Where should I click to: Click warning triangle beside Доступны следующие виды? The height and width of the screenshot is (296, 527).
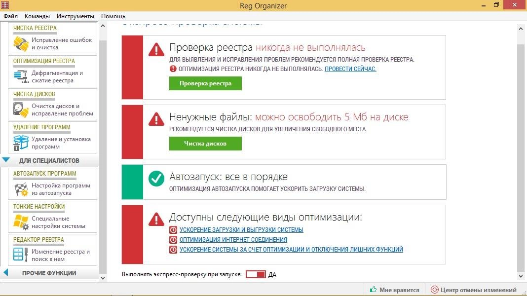156,219
